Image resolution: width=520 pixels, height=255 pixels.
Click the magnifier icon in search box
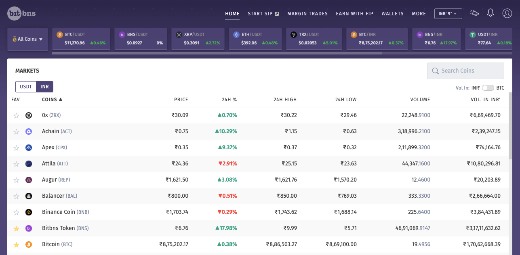[x=435, y=71]
